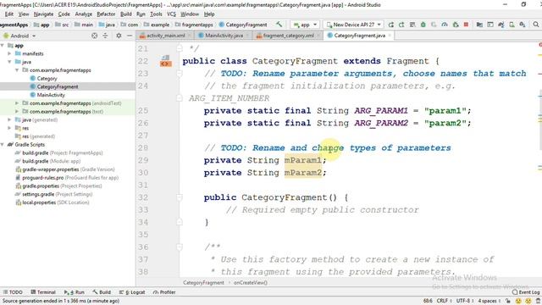Image resolution: width=542 pixels, height=305 pixels.
Task: Click the fragmentapps breadcrumb in navigation bar
Action: pyautogui.click(x=194, y=25)
